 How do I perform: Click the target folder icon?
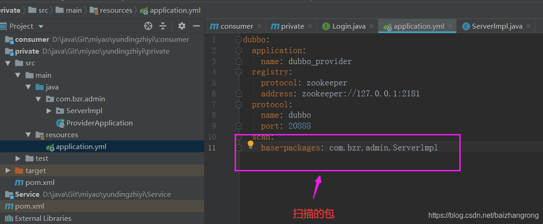[20, 170]
